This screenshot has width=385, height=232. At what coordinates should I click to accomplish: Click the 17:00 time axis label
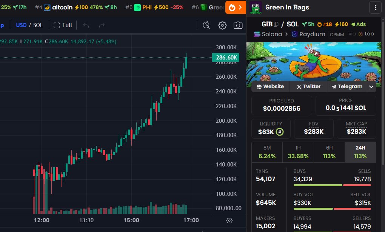click(x=191, y=220)
